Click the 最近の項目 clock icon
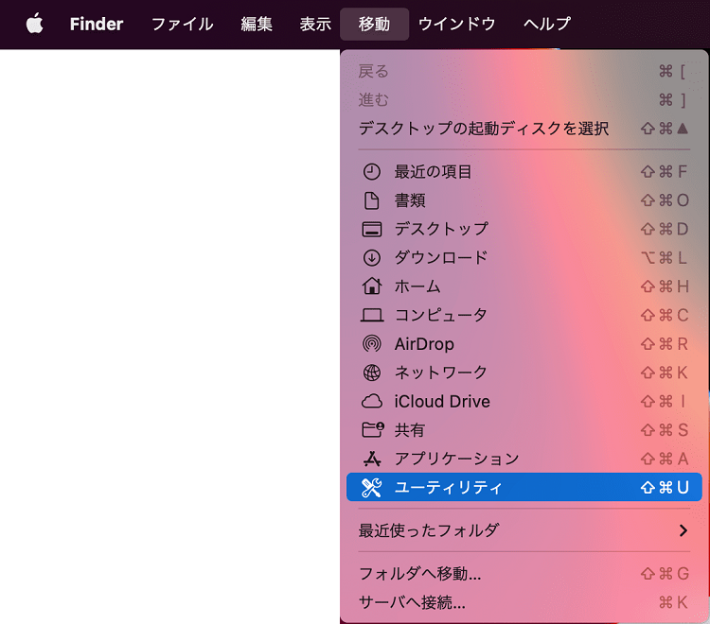710x624 pixels. [x=372, y=172]
